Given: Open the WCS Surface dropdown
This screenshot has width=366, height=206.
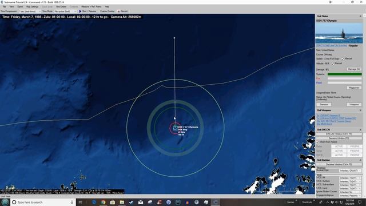Looking at the screenshot, I should coord(350,181).
